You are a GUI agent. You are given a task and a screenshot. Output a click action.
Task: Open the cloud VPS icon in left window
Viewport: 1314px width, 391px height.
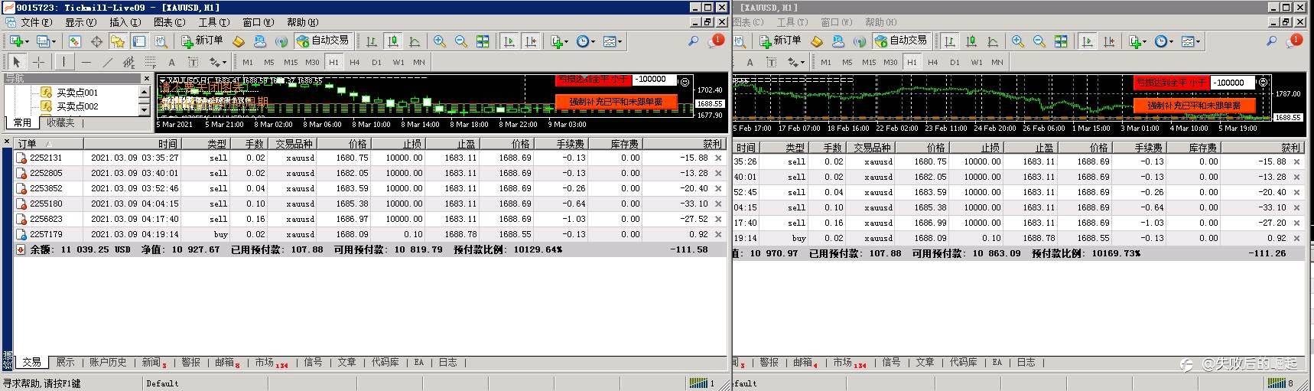pyautogui.click(x=260, y=41)
